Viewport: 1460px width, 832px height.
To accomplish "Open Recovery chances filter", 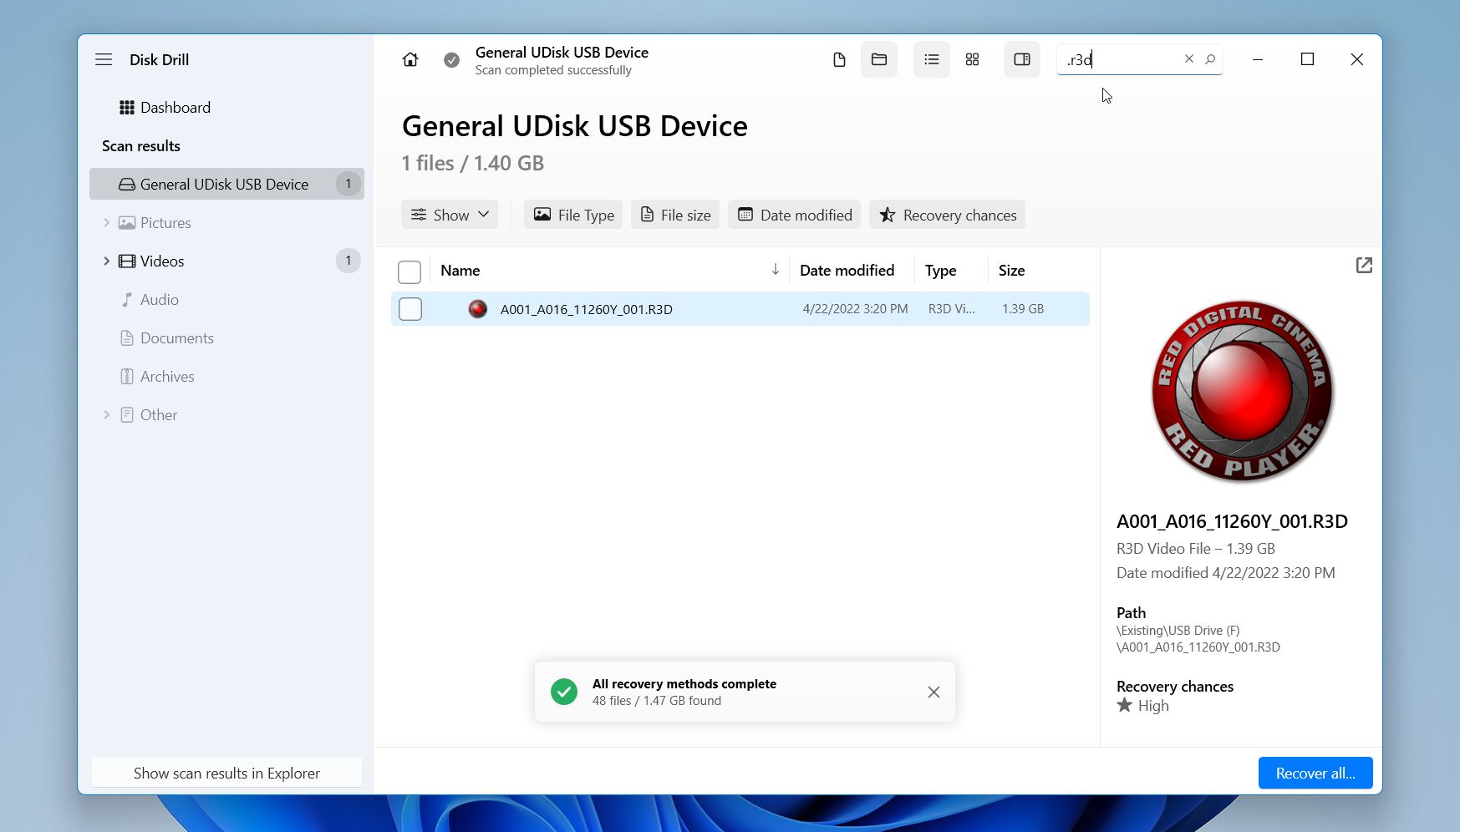I will click(x=947, y=215).
